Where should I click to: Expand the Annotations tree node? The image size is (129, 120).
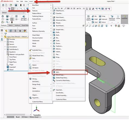[5, 47]
